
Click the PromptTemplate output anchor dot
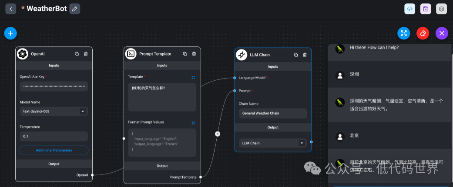[201, 177]
